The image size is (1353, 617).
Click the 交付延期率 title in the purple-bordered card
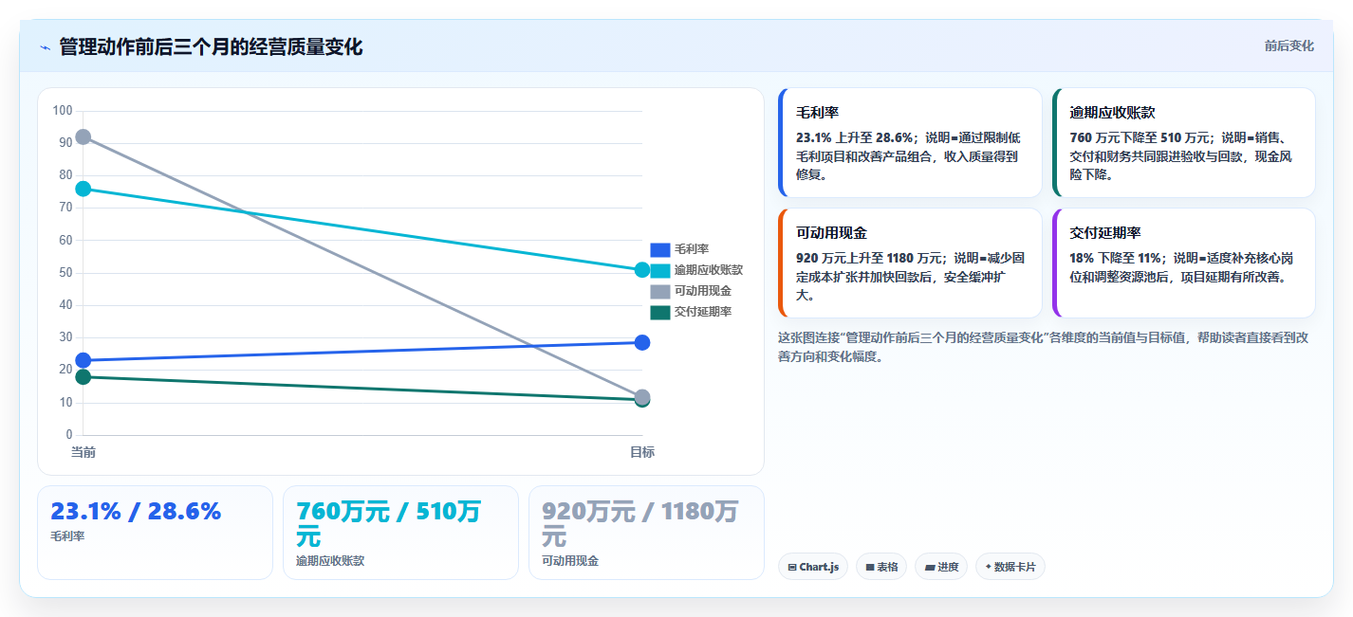click(1105, 232)
